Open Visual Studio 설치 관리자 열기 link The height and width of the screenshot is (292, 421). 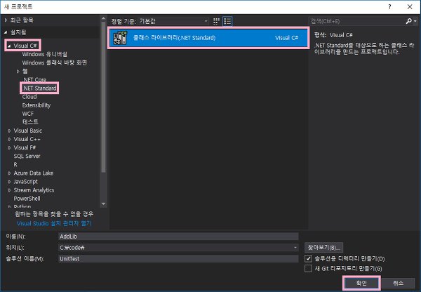54,223
